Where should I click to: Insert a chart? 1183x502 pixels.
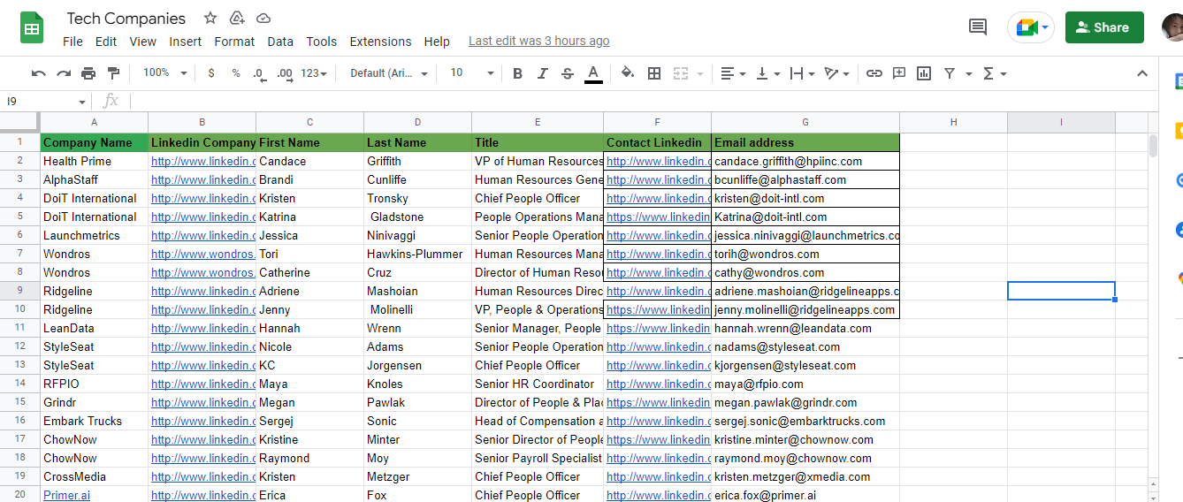(924, 73)
